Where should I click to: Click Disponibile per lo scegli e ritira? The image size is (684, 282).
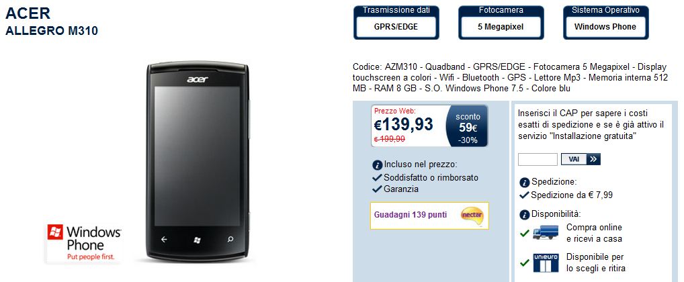[596, 263]
